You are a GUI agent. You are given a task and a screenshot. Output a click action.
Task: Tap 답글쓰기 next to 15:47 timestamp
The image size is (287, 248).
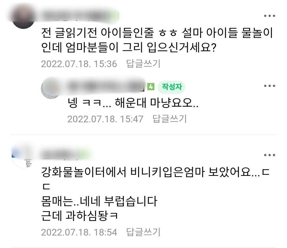click(170, 119)
